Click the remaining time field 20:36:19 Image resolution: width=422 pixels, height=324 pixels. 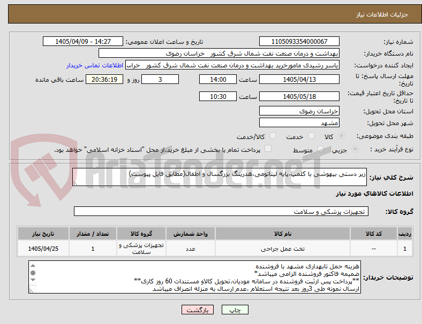[x=104, y=79]
